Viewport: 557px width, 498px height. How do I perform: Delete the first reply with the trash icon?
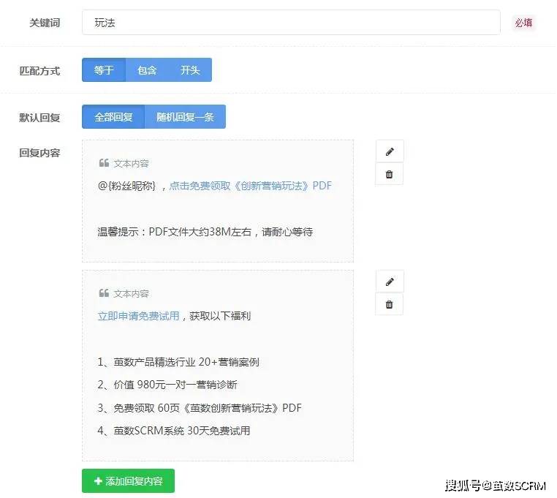click(x=389, y=174)
